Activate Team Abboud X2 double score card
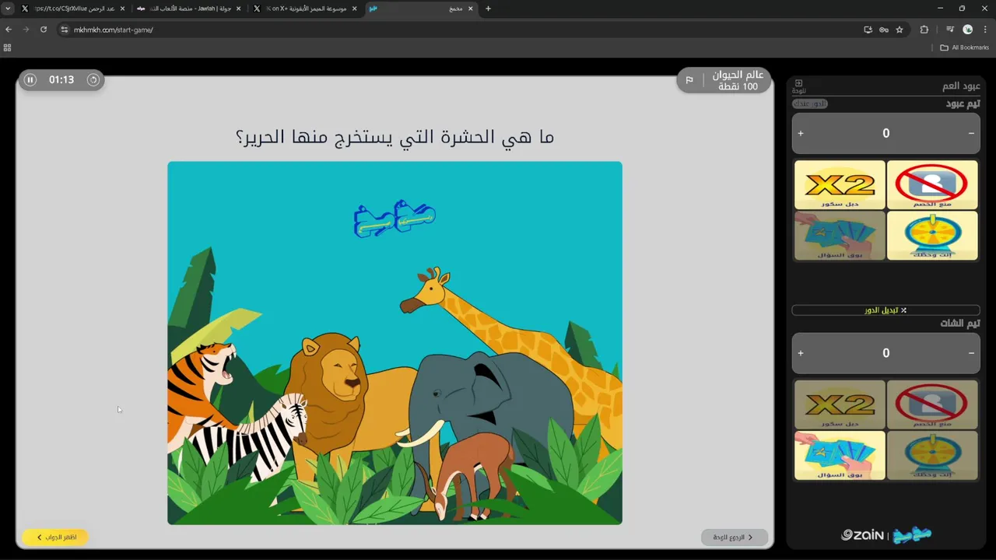 840,184
